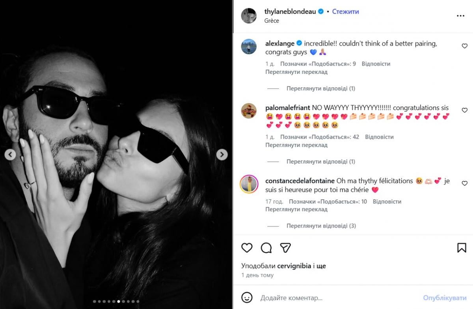Open thylaneblondeau profile avatar
Image resolution: width=473 pixels, height=309 pixels.
(249, 16)
